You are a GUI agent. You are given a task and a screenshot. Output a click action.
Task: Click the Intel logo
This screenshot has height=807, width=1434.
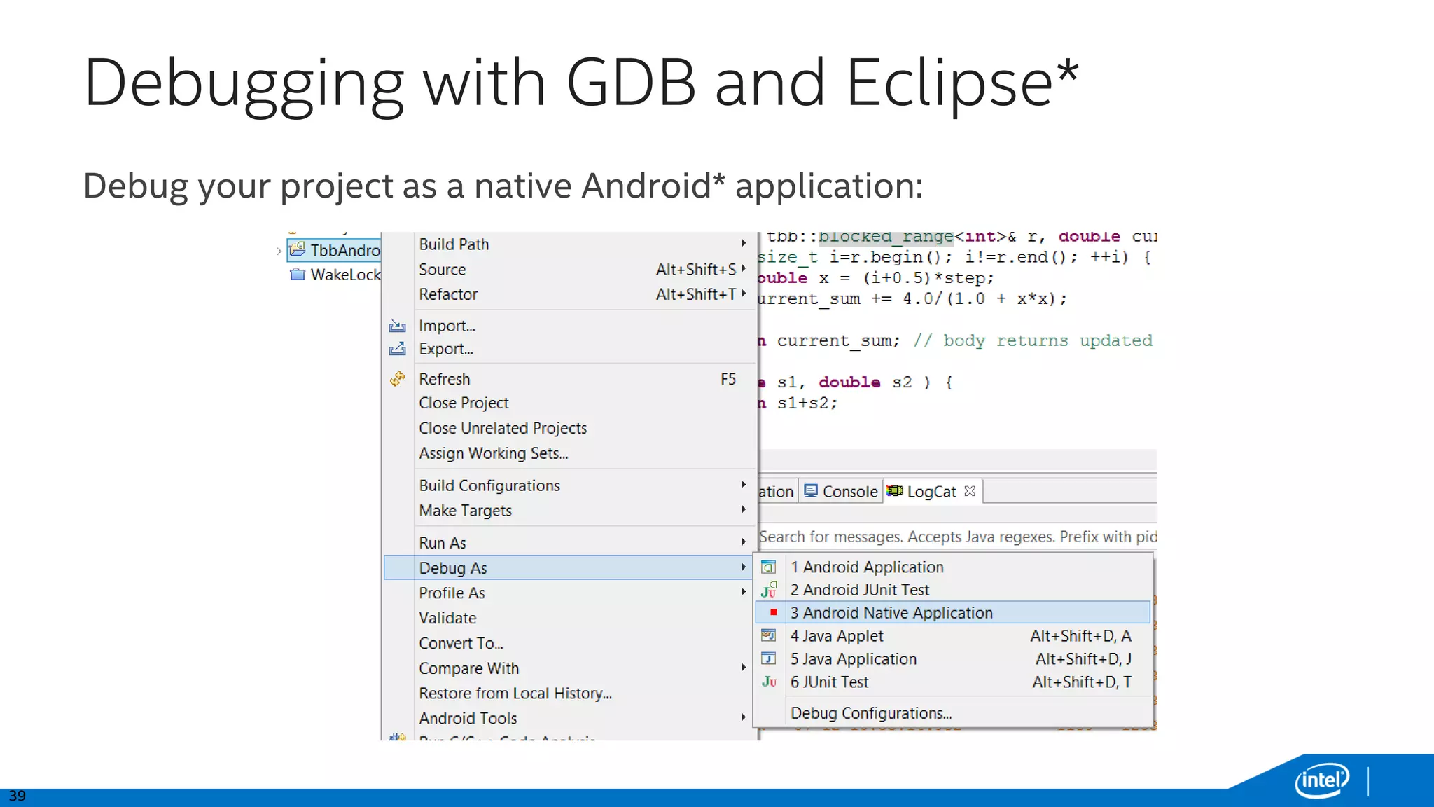[x=1322, y=780]
